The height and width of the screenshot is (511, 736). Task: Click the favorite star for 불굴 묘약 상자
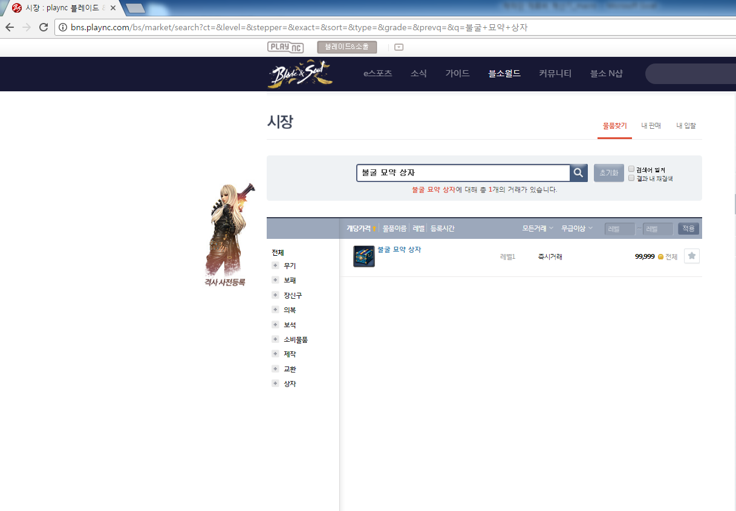click(x=692, y=256)
